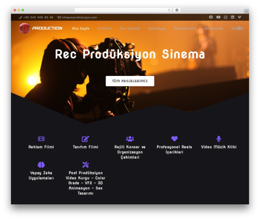The image size is (260, 220).
Task: Click the envelope email icon
Action: pos(59,17)
